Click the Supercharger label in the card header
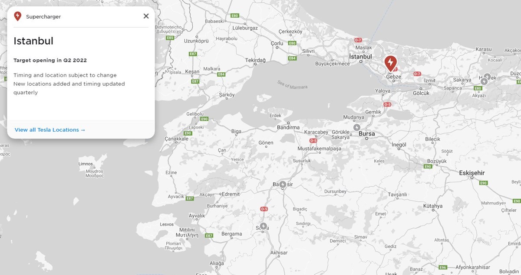The image size is (521, 275). coord(43,17)
